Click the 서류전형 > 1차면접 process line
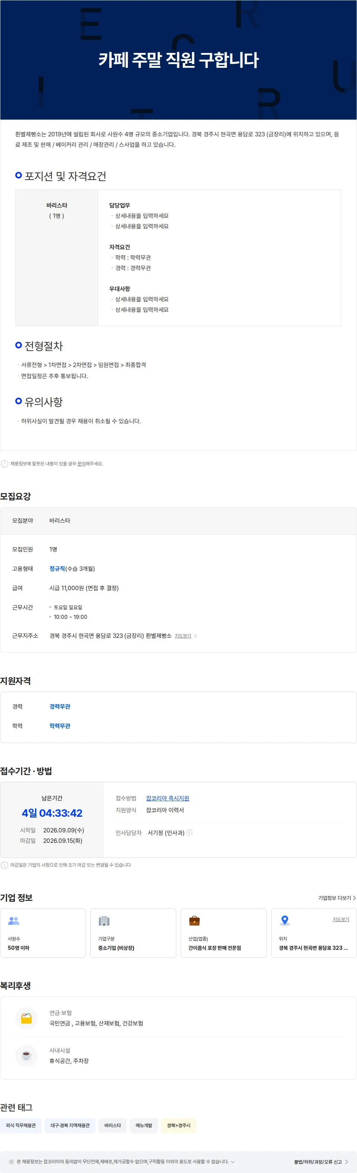Image resolution: width=357 pixels, height=1173 pixels. click(84, 365)
